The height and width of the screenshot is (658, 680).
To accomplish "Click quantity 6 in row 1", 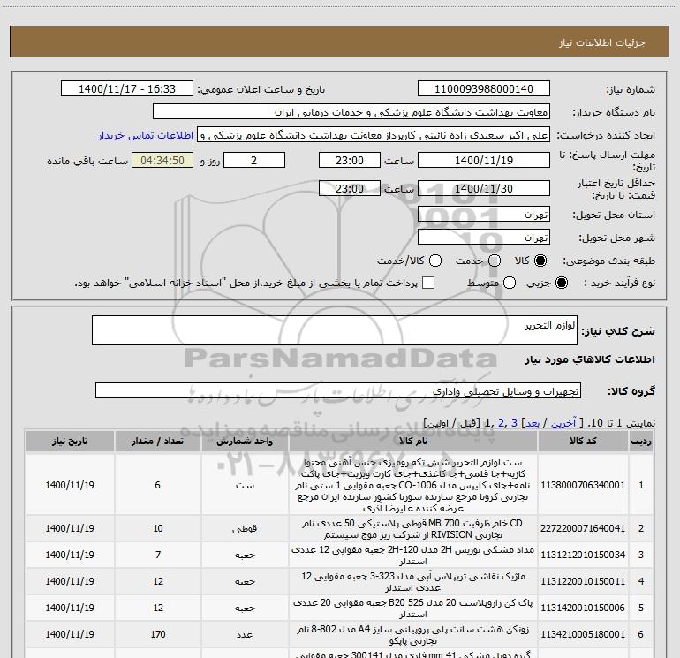I will coord(157,485).
